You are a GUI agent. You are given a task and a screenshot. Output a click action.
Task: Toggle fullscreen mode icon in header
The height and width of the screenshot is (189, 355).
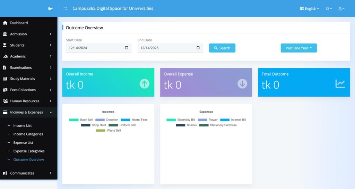pyautogui.click(x=65, y=9)
